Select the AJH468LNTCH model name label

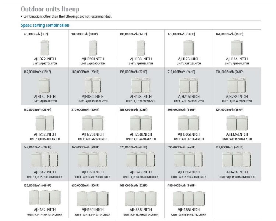141,210
